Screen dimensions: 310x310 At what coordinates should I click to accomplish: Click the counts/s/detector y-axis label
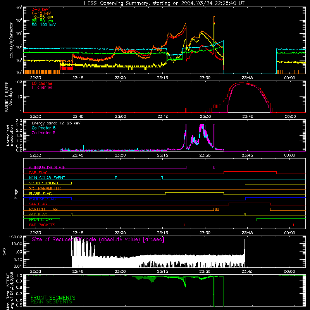[11, 40]
